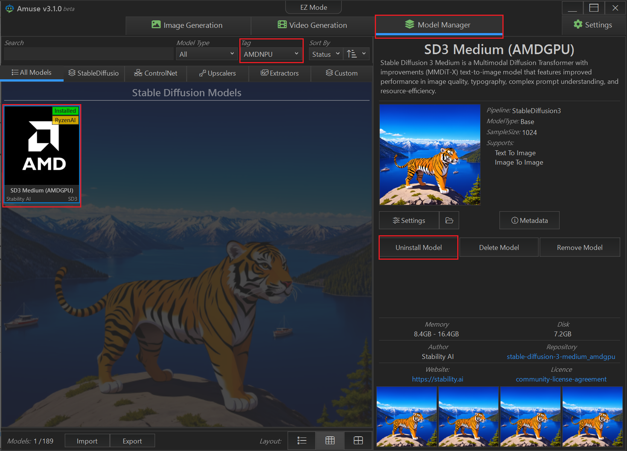Open the model folder icon button
This screenshot has height=451, width=627.
pos(449,221)
